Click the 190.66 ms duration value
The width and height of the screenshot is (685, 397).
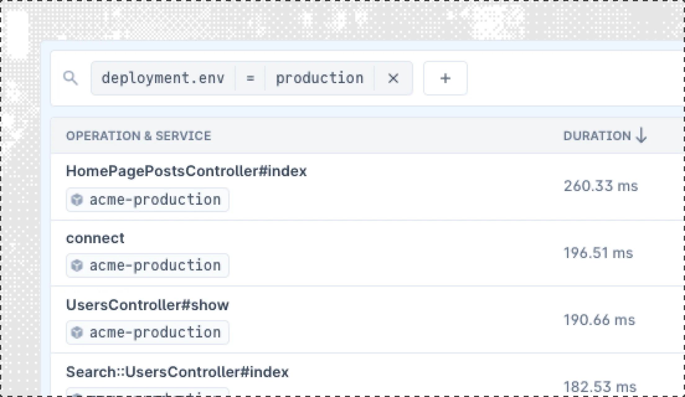pyautogui.click(x=599, y=320)
